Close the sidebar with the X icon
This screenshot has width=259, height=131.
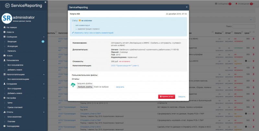(45, 2)
